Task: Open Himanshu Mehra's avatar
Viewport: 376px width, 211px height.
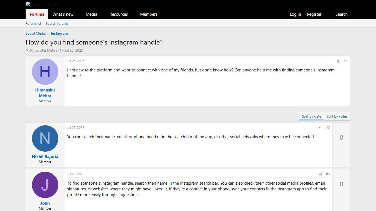Action: (x=45, y=72)
